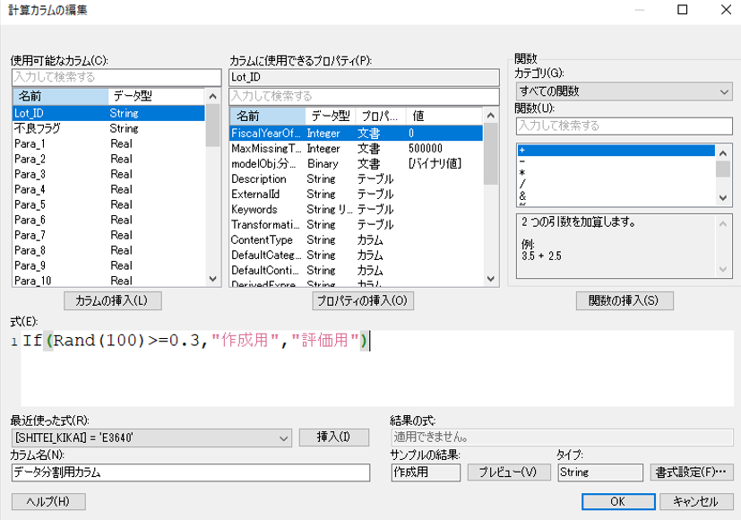
Task: Click the カラムの挿入 button
Action: tap(112, 300)
